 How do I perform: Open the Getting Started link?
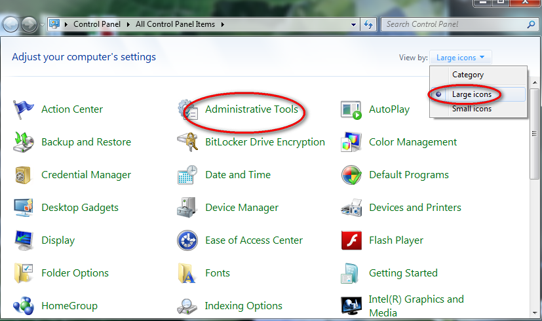(404, 273)
